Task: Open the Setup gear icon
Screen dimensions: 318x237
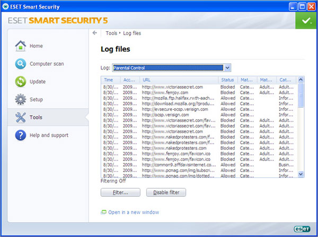Action: [21, 99]
